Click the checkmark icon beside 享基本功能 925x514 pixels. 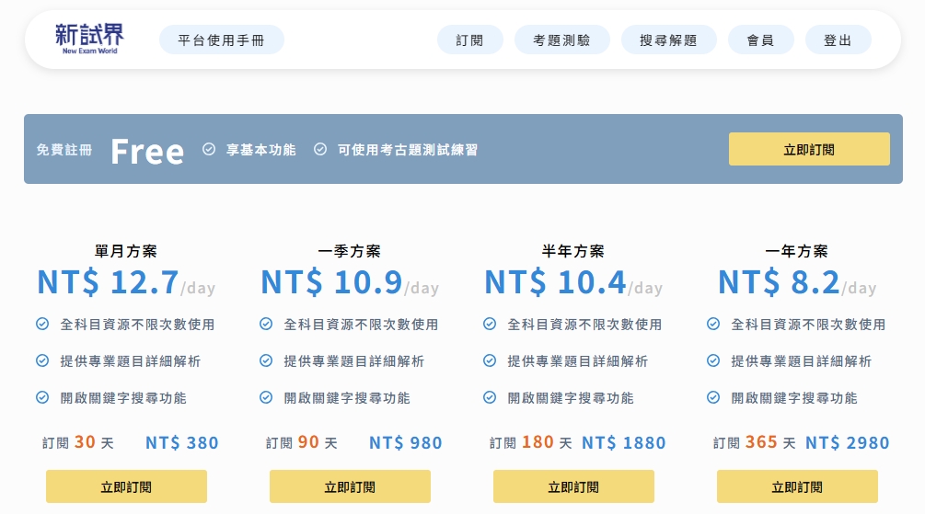pos(209,149)
